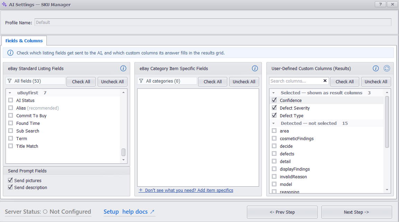Click the standard fields list scrollbar thumb
Viewport: 399px width, 222px height.
pyautogui.click(x=123, y=152)
